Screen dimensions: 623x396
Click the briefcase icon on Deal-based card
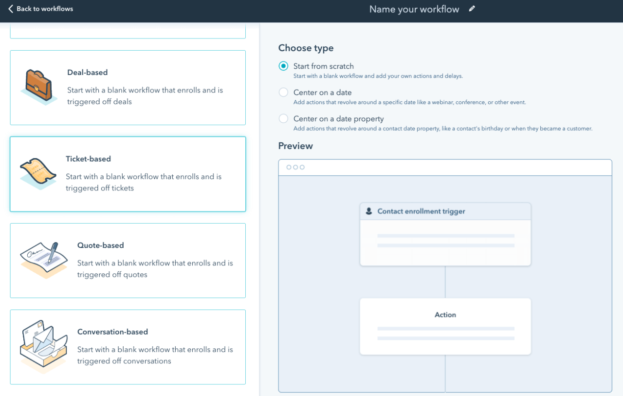click(x=38, y=87)
